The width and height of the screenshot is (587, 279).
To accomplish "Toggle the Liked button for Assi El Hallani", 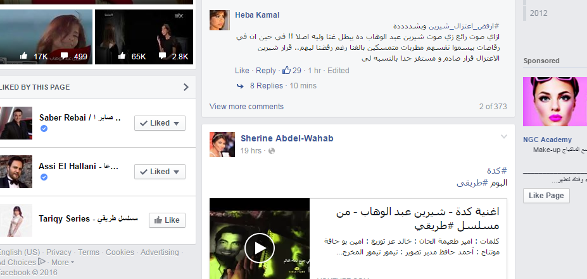I will click(x=160, y=172).
